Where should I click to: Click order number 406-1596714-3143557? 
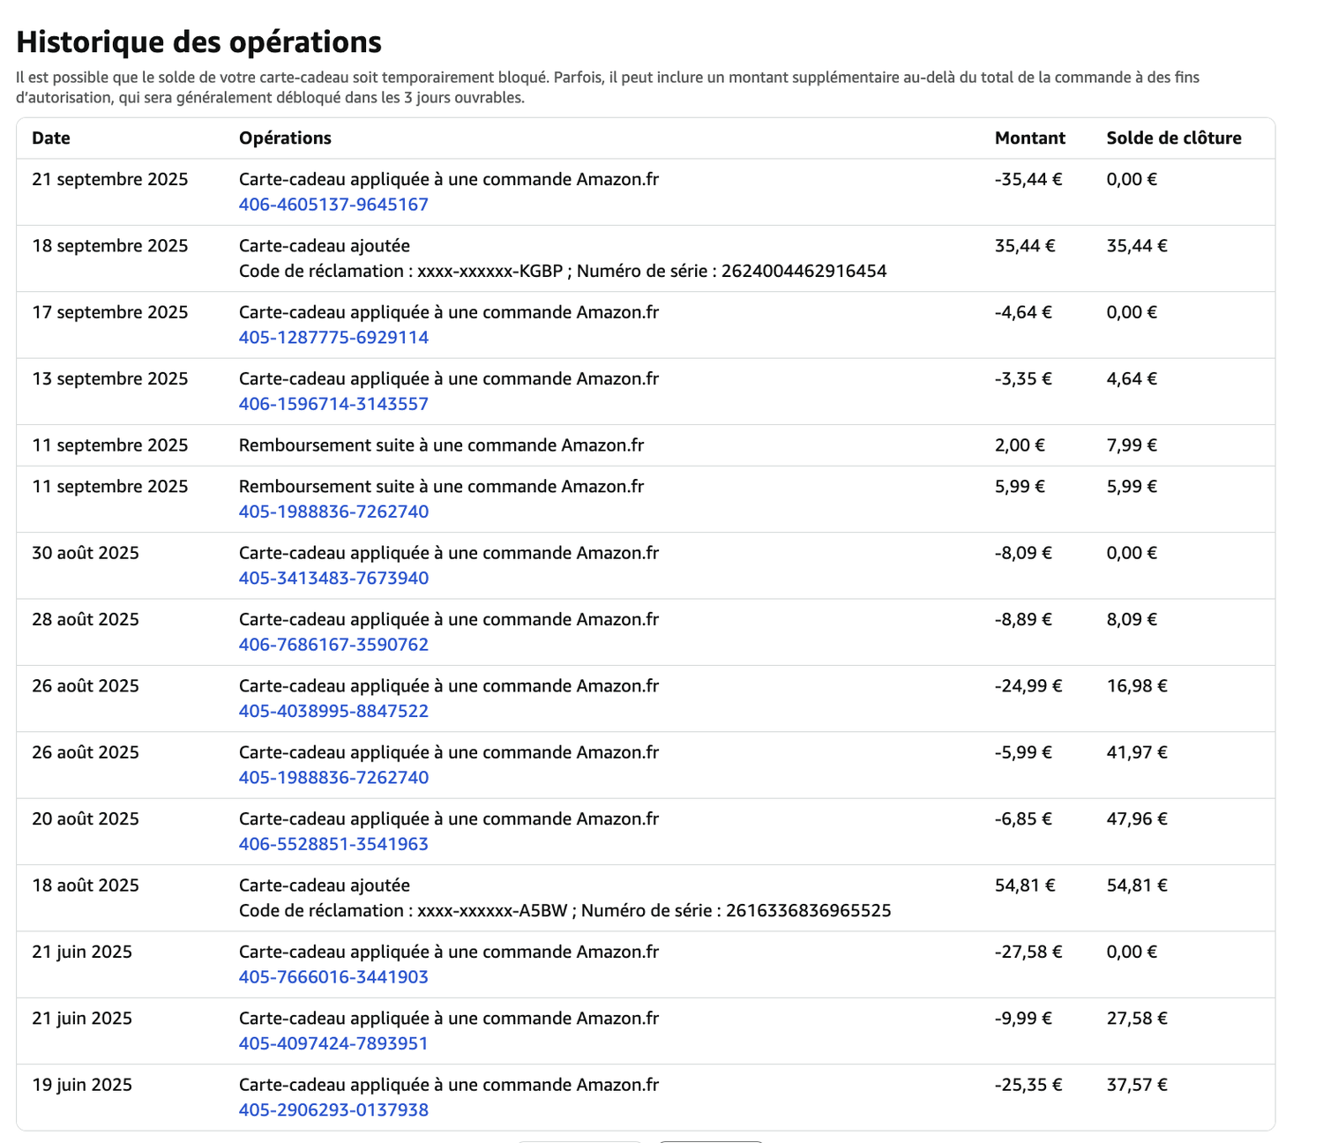(x=333, y=404)
